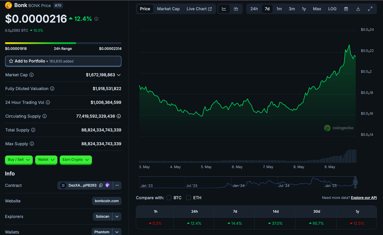Switch to the line chart view icon

pyautogui.click(x=224, y=9)
